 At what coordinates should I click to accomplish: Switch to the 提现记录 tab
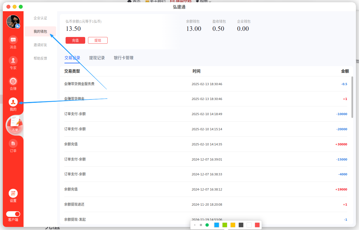click(x=97, y=58)
